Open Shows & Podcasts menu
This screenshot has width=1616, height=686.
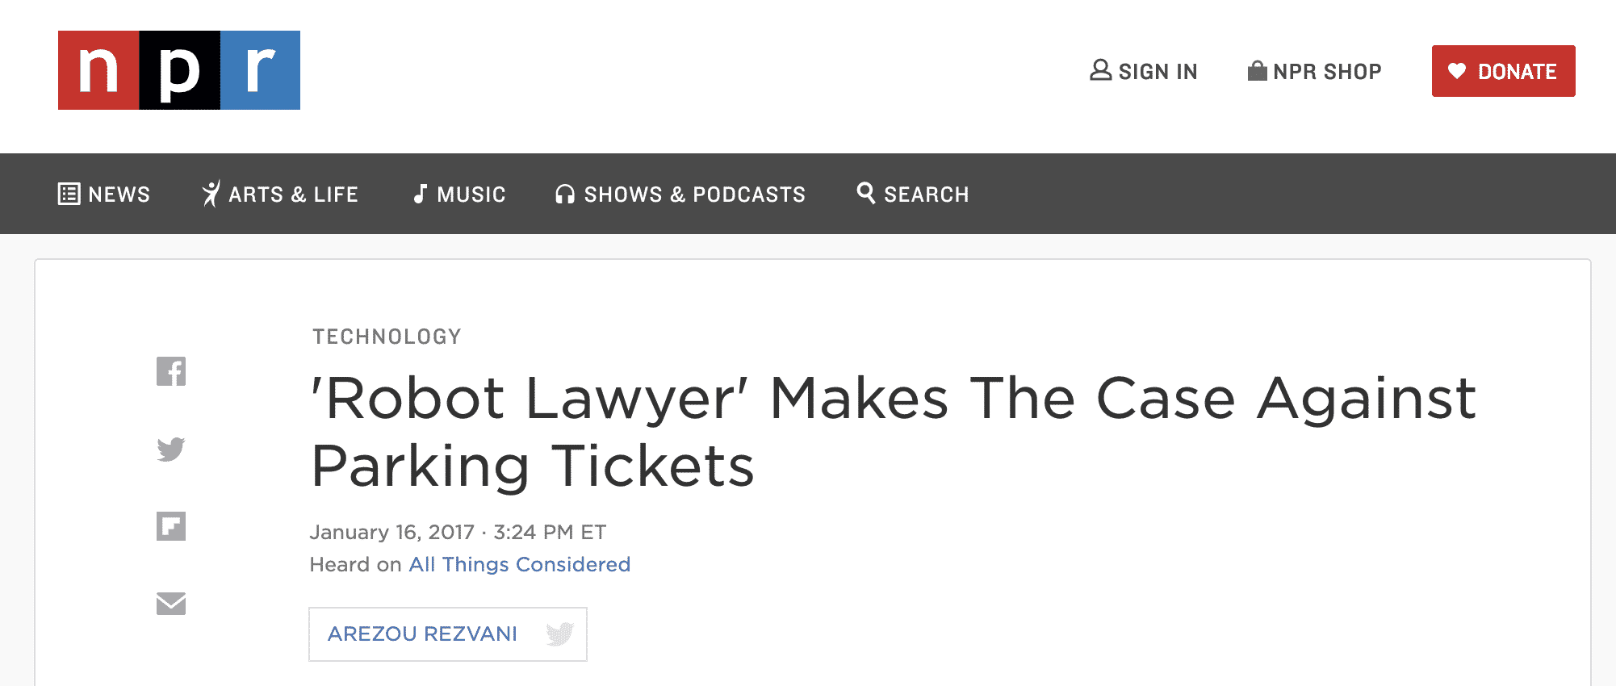coord(680,194)
